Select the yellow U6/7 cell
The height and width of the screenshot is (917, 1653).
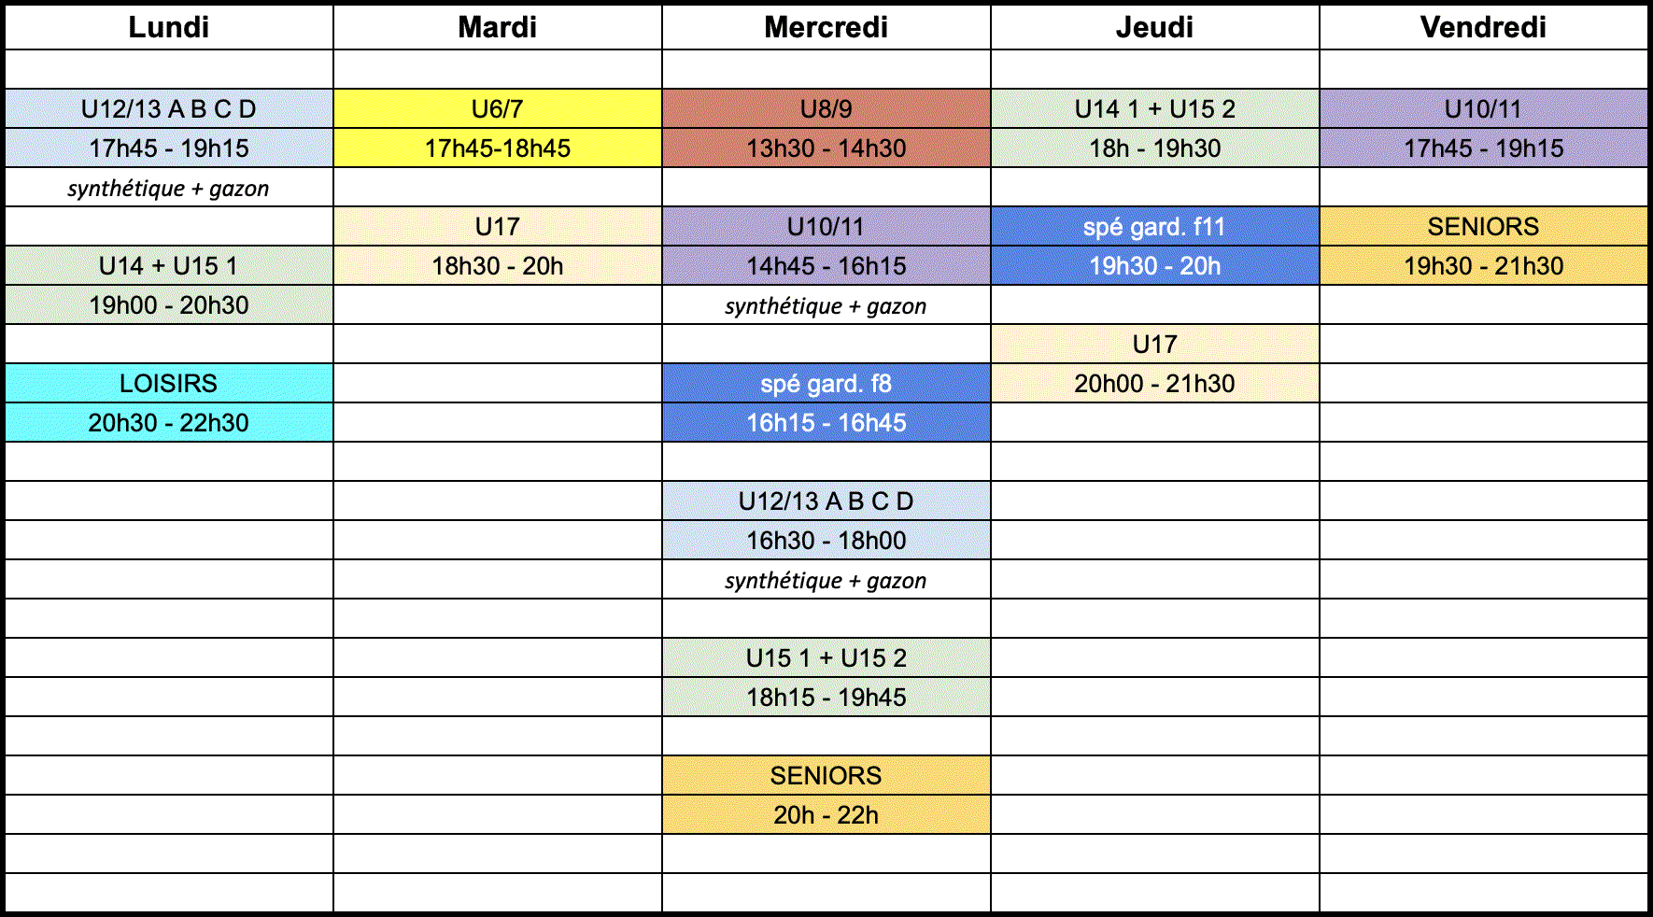498,108
